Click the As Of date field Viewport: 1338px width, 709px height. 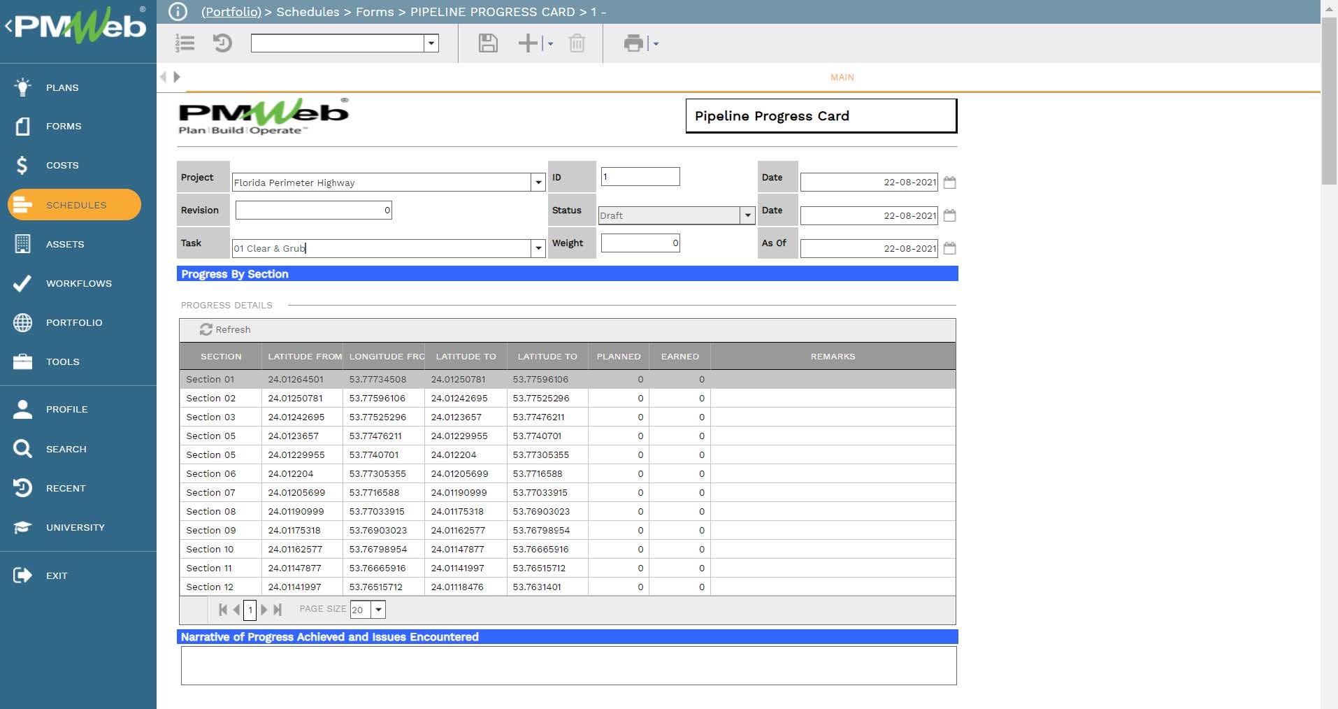tap(869, 248)
